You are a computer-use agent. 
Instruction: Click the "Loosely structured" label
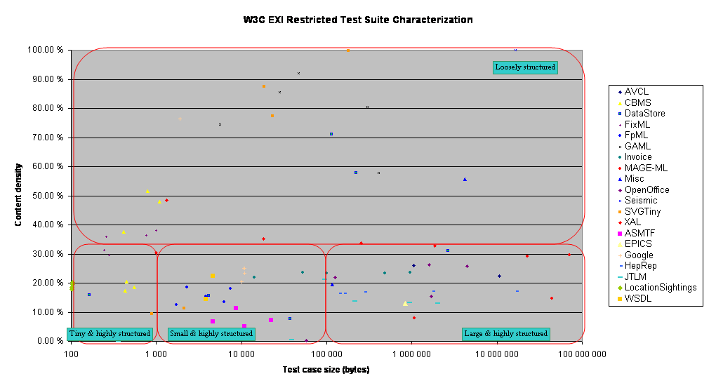(525, 67)
